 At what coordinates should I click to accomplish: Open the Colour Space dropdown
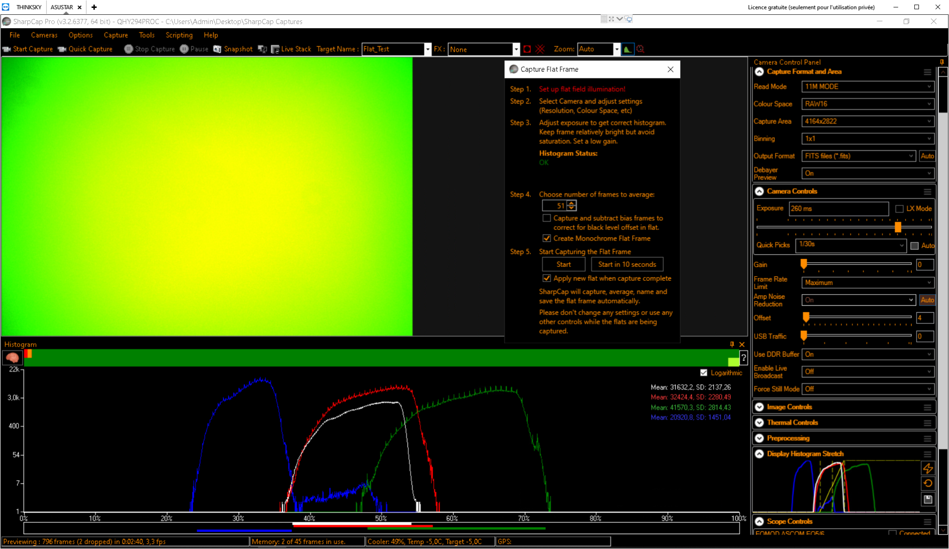867,104
